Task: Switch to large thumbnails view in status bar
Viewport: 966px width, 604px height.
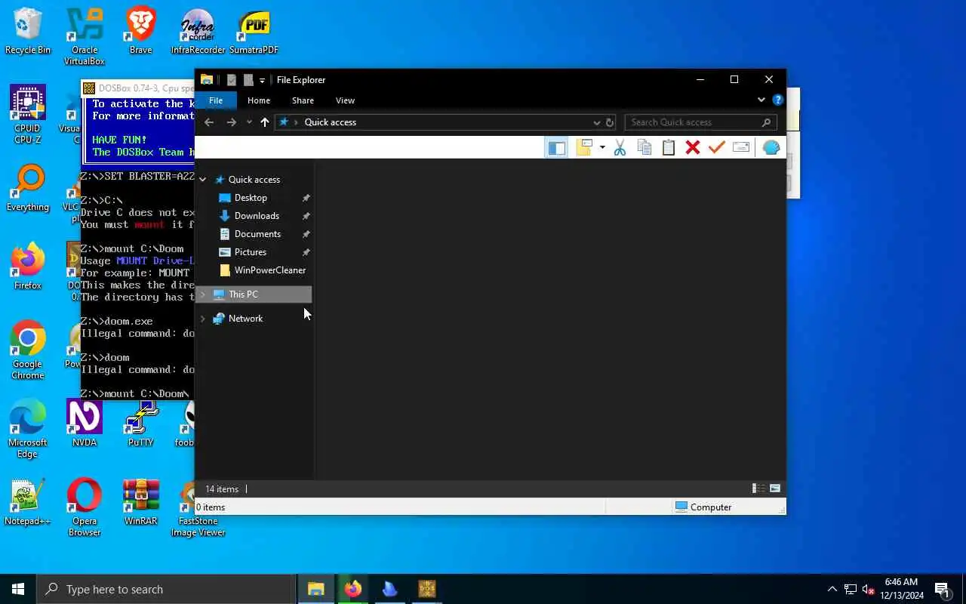Action: pos(775,488)
